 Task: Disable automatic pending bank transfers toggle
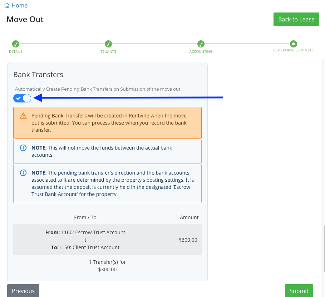[22, 98]
